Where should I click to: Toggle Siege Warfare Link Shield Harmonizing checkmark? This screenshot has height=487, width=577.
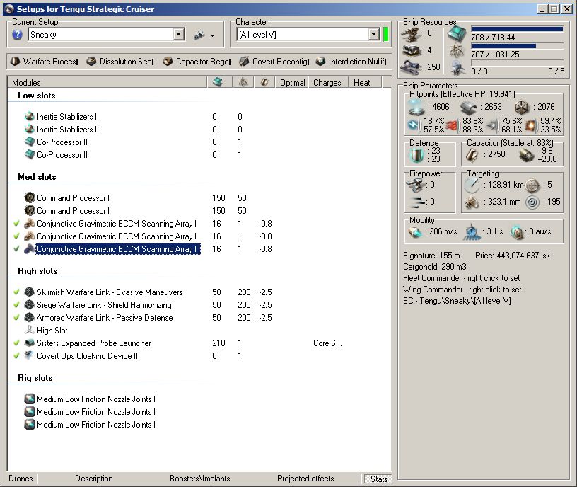(x=16, y=305)
